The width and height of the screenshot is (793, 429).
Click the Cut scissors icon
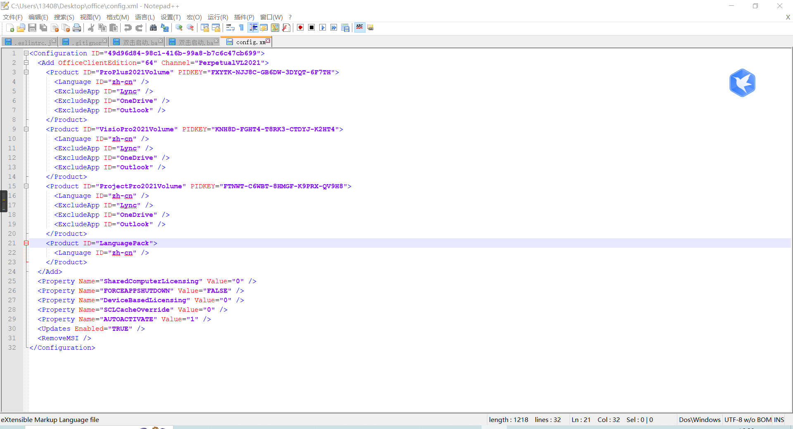tap(91, 28)
